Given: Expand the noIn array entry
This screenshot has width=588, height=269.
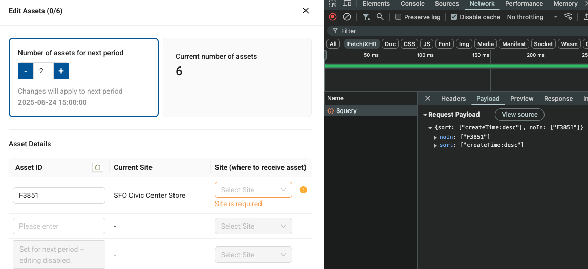Looking at the screenshot, I should (x=435, y=137).
